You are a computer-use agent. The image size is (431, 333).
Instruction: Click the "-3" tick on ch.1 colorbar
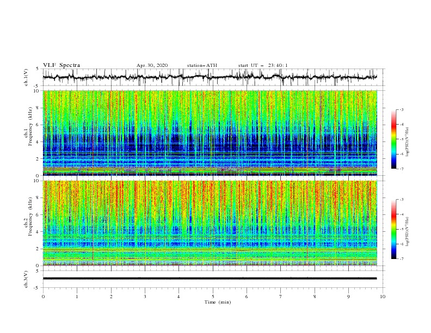click(402, 109)
